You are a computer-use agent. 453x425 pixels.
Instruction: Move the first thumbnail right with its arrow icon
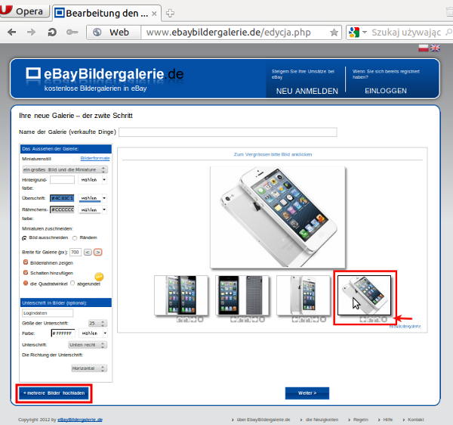tap(193, 319)
